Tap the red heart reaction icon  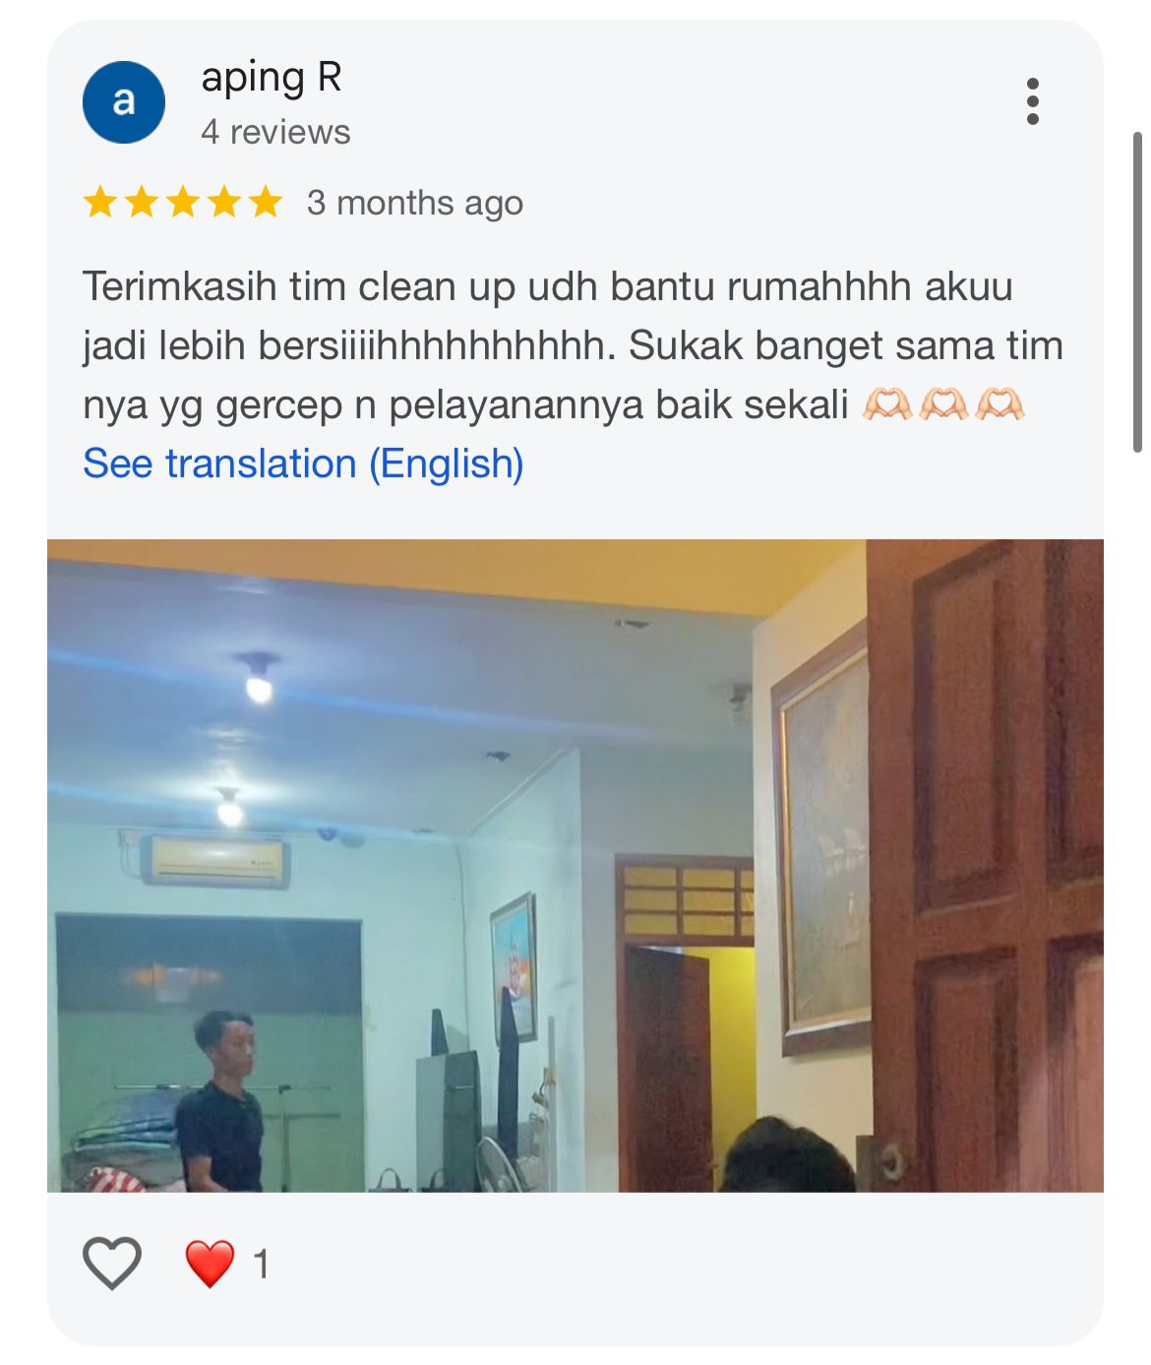pyautogui.click(x=210, y=1264)
